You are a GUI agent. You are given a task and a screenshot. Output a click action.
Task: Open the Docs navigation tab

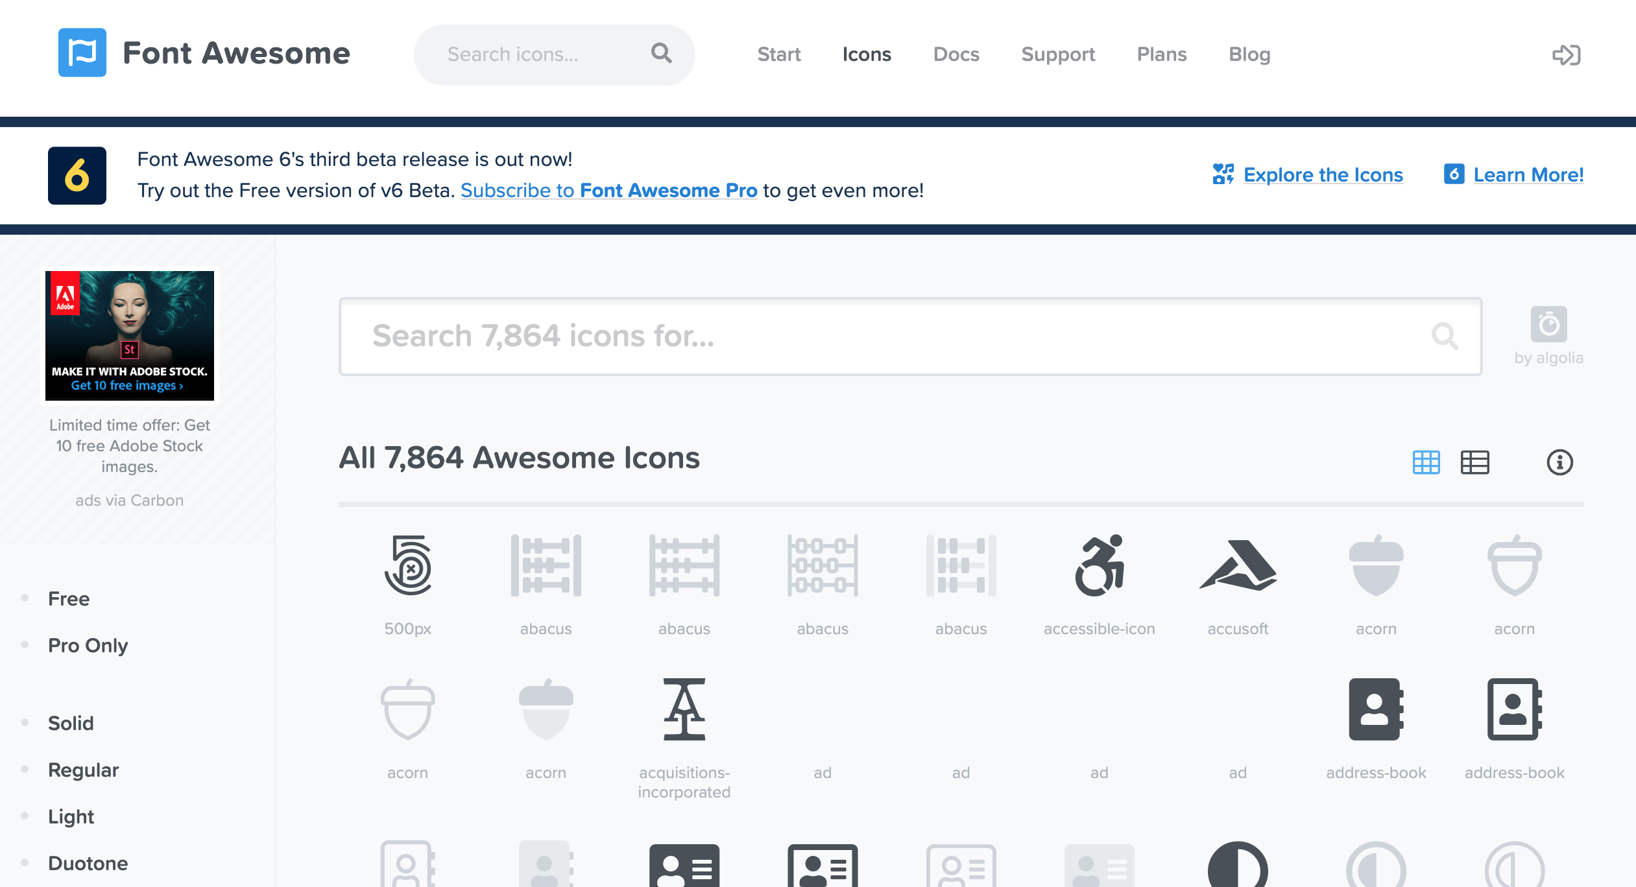[955, 54]
